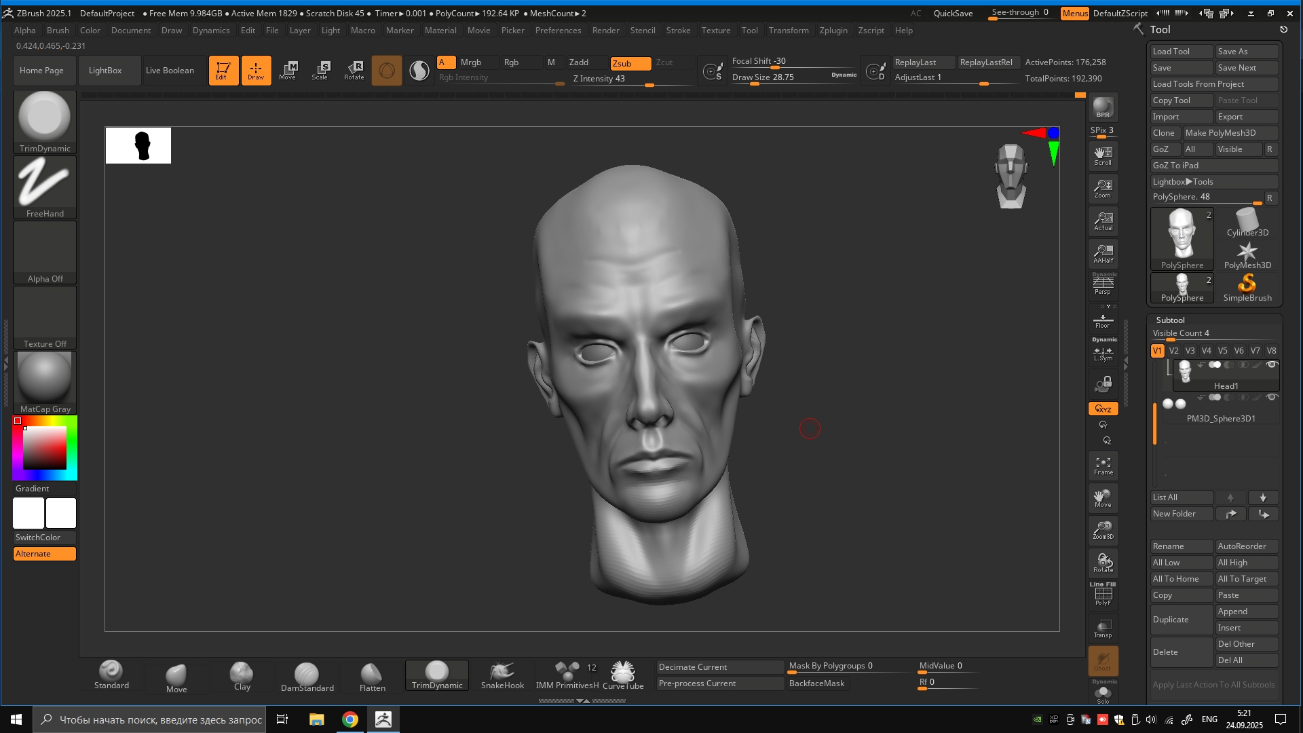Click the BPR render icon

(x=1103, y=107)
